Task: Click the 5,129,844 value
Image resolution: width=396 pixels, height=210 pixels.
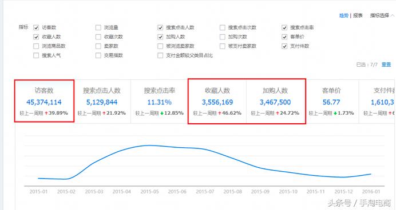Action: click(x=102, y=102)
